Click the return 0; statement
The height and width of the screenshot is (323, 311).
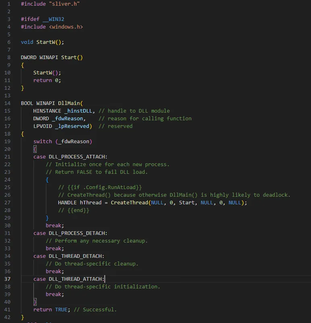tap(47, 80)
